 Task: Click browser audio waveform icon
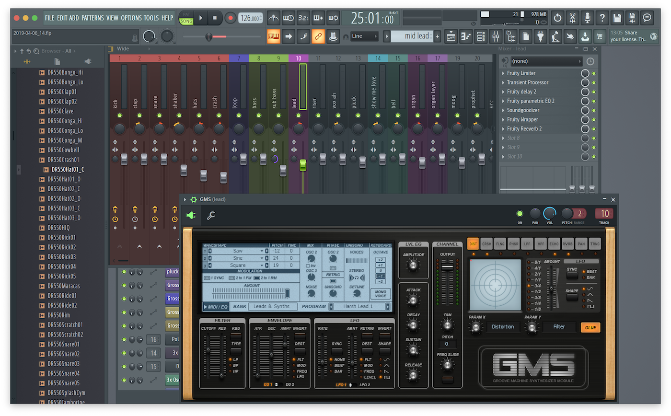click(x=27, y=61)
